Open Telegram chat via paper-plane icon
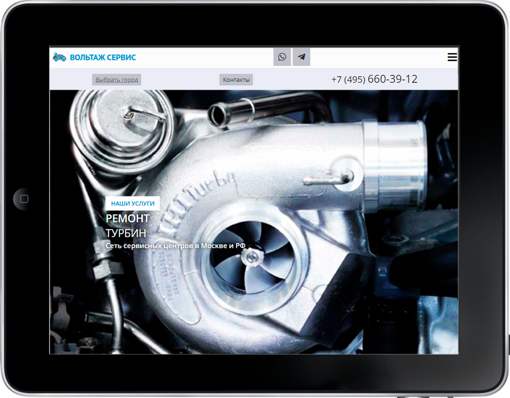Screen dimensions: 510x398 pyautogui.click(x=301, y=57)
